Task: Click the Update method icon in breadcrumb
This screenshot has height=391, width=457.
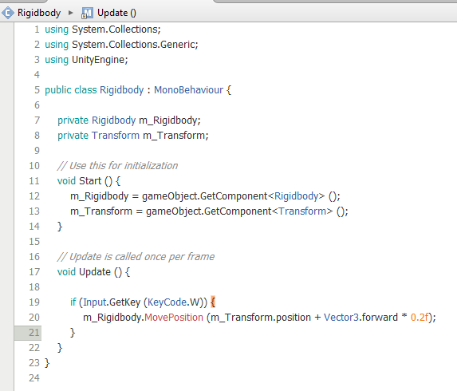Action: click(87, 13)
